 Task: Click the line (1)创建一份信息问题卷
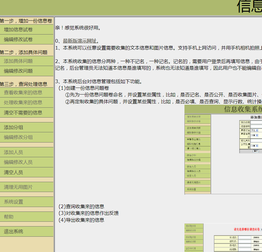coord(84,88)
